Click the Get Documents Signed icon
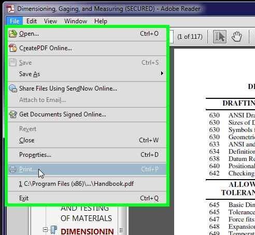This screenshot has height=235, width=255. [x=13, y=114]
